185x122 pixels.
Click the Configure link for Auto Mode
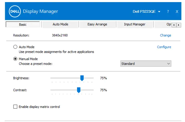(164, 47)
